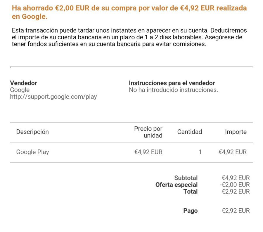This screenshot has height=232, width=263.
Task: Click the Pago label
Action: (190, 211)
